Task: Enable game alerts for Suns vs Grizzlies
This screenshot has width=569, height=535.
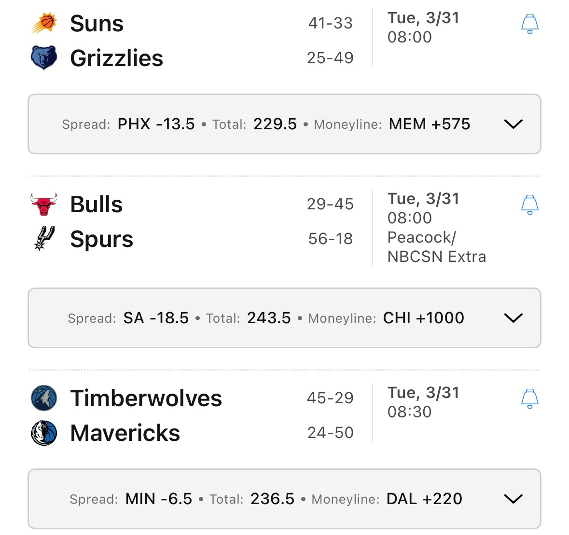Action: (x=529, y=23)
